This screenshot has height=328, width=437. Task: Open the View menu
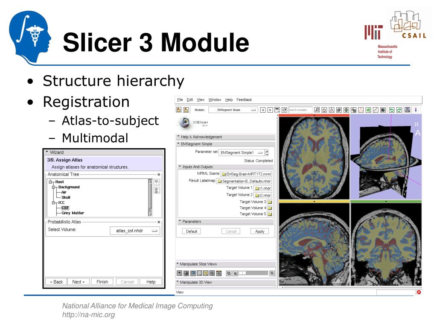click(201, 100)
